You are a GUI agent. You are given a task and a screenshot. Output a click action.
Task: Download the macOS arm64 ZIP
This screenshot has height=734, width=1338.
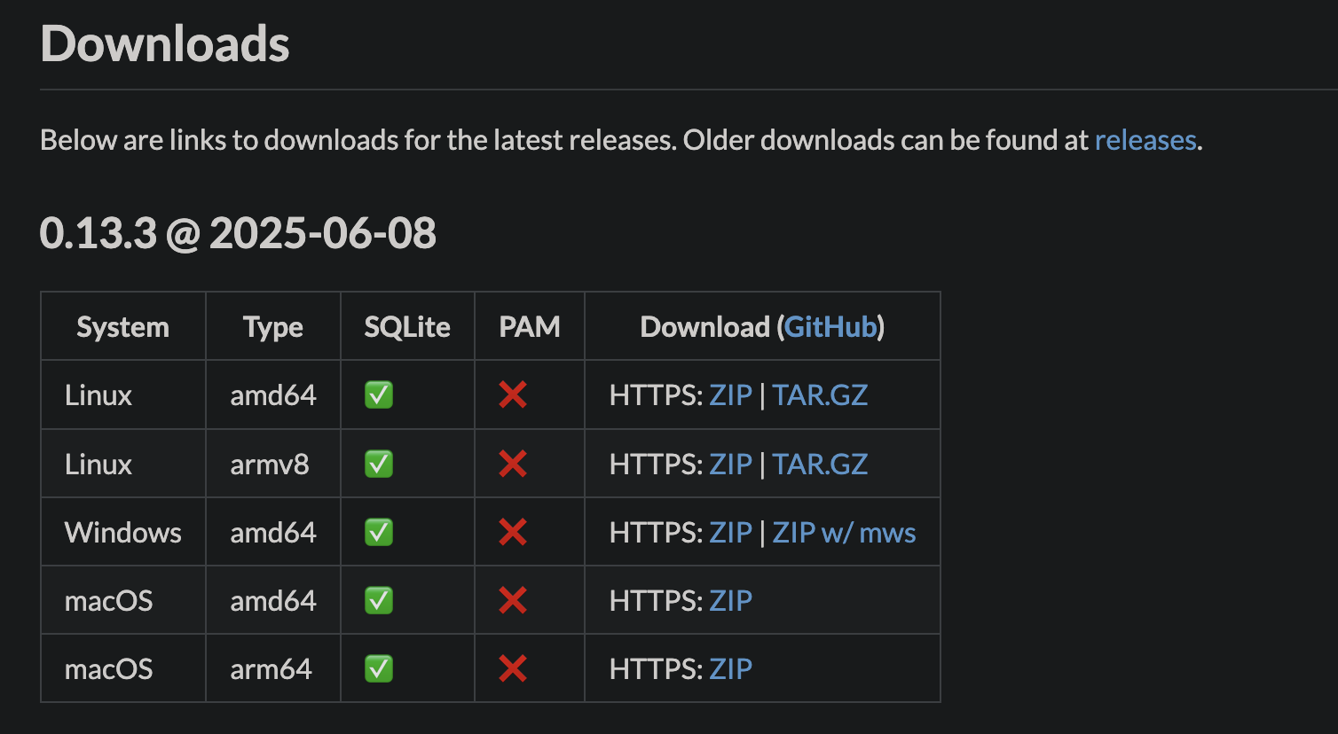click(730, 669)
